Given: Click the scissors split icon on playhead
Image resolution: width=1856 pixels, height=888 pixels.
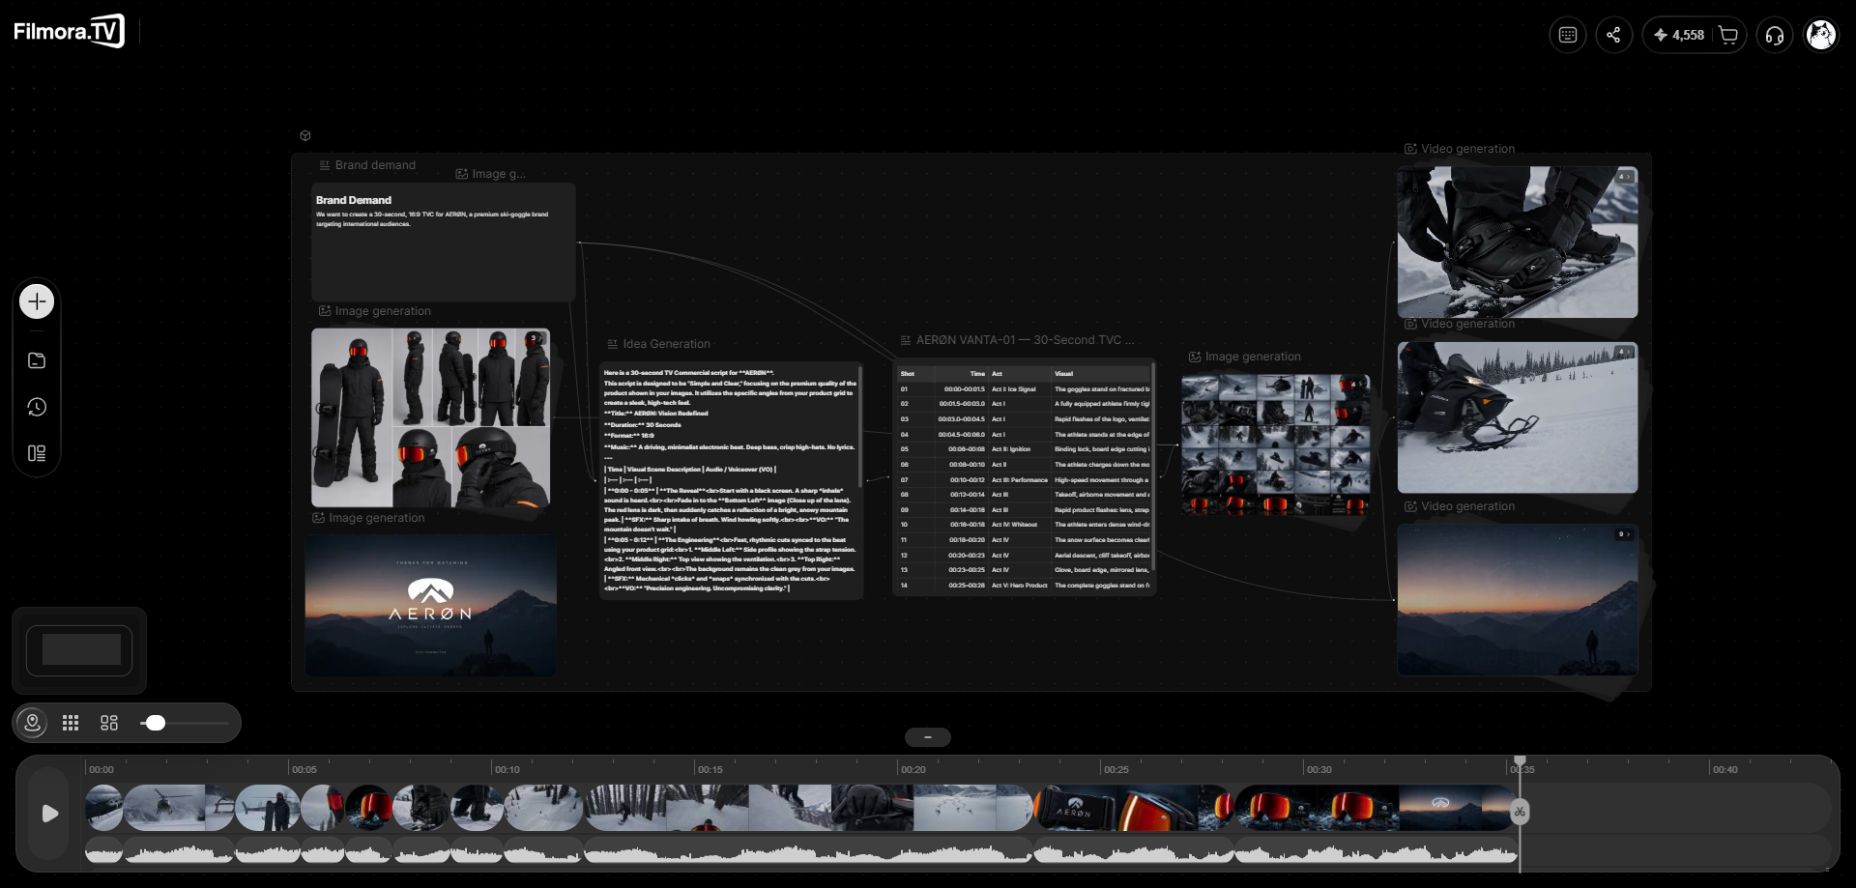Looking at the screenshot, I should (1520, 812).
